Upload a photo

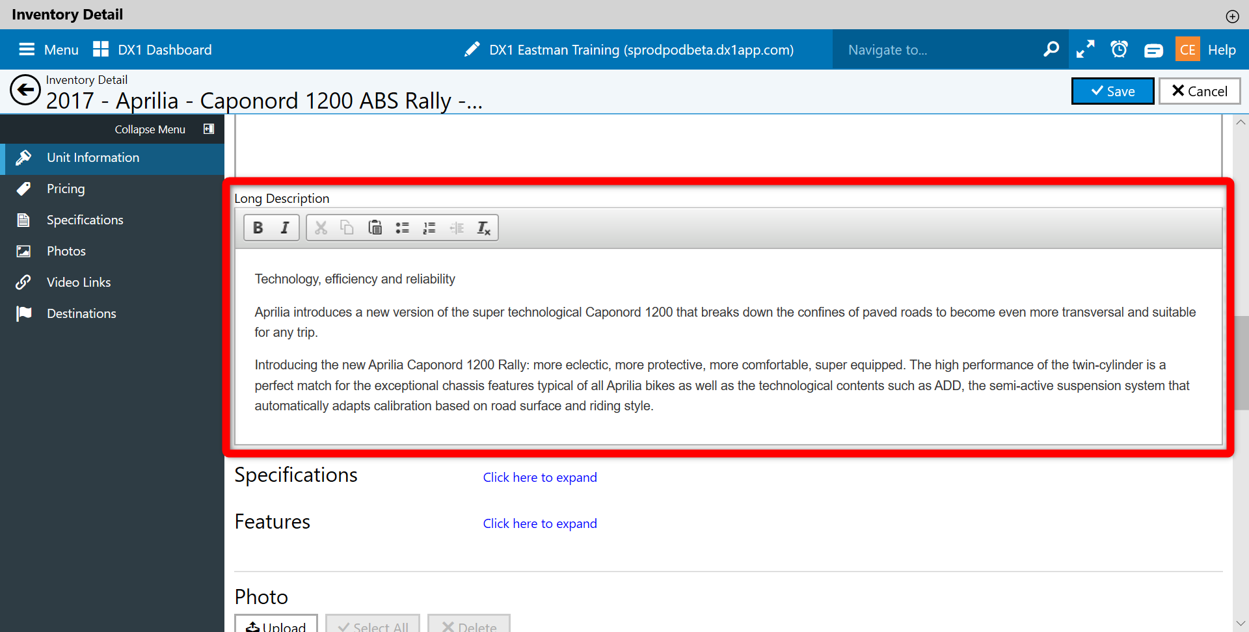[276, 624]
